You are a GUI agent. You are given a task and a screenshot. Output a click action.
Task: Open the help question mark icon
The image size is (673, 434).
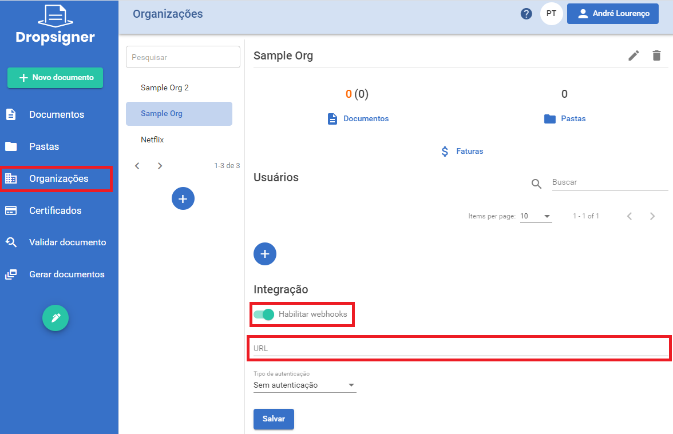[526, 13]
